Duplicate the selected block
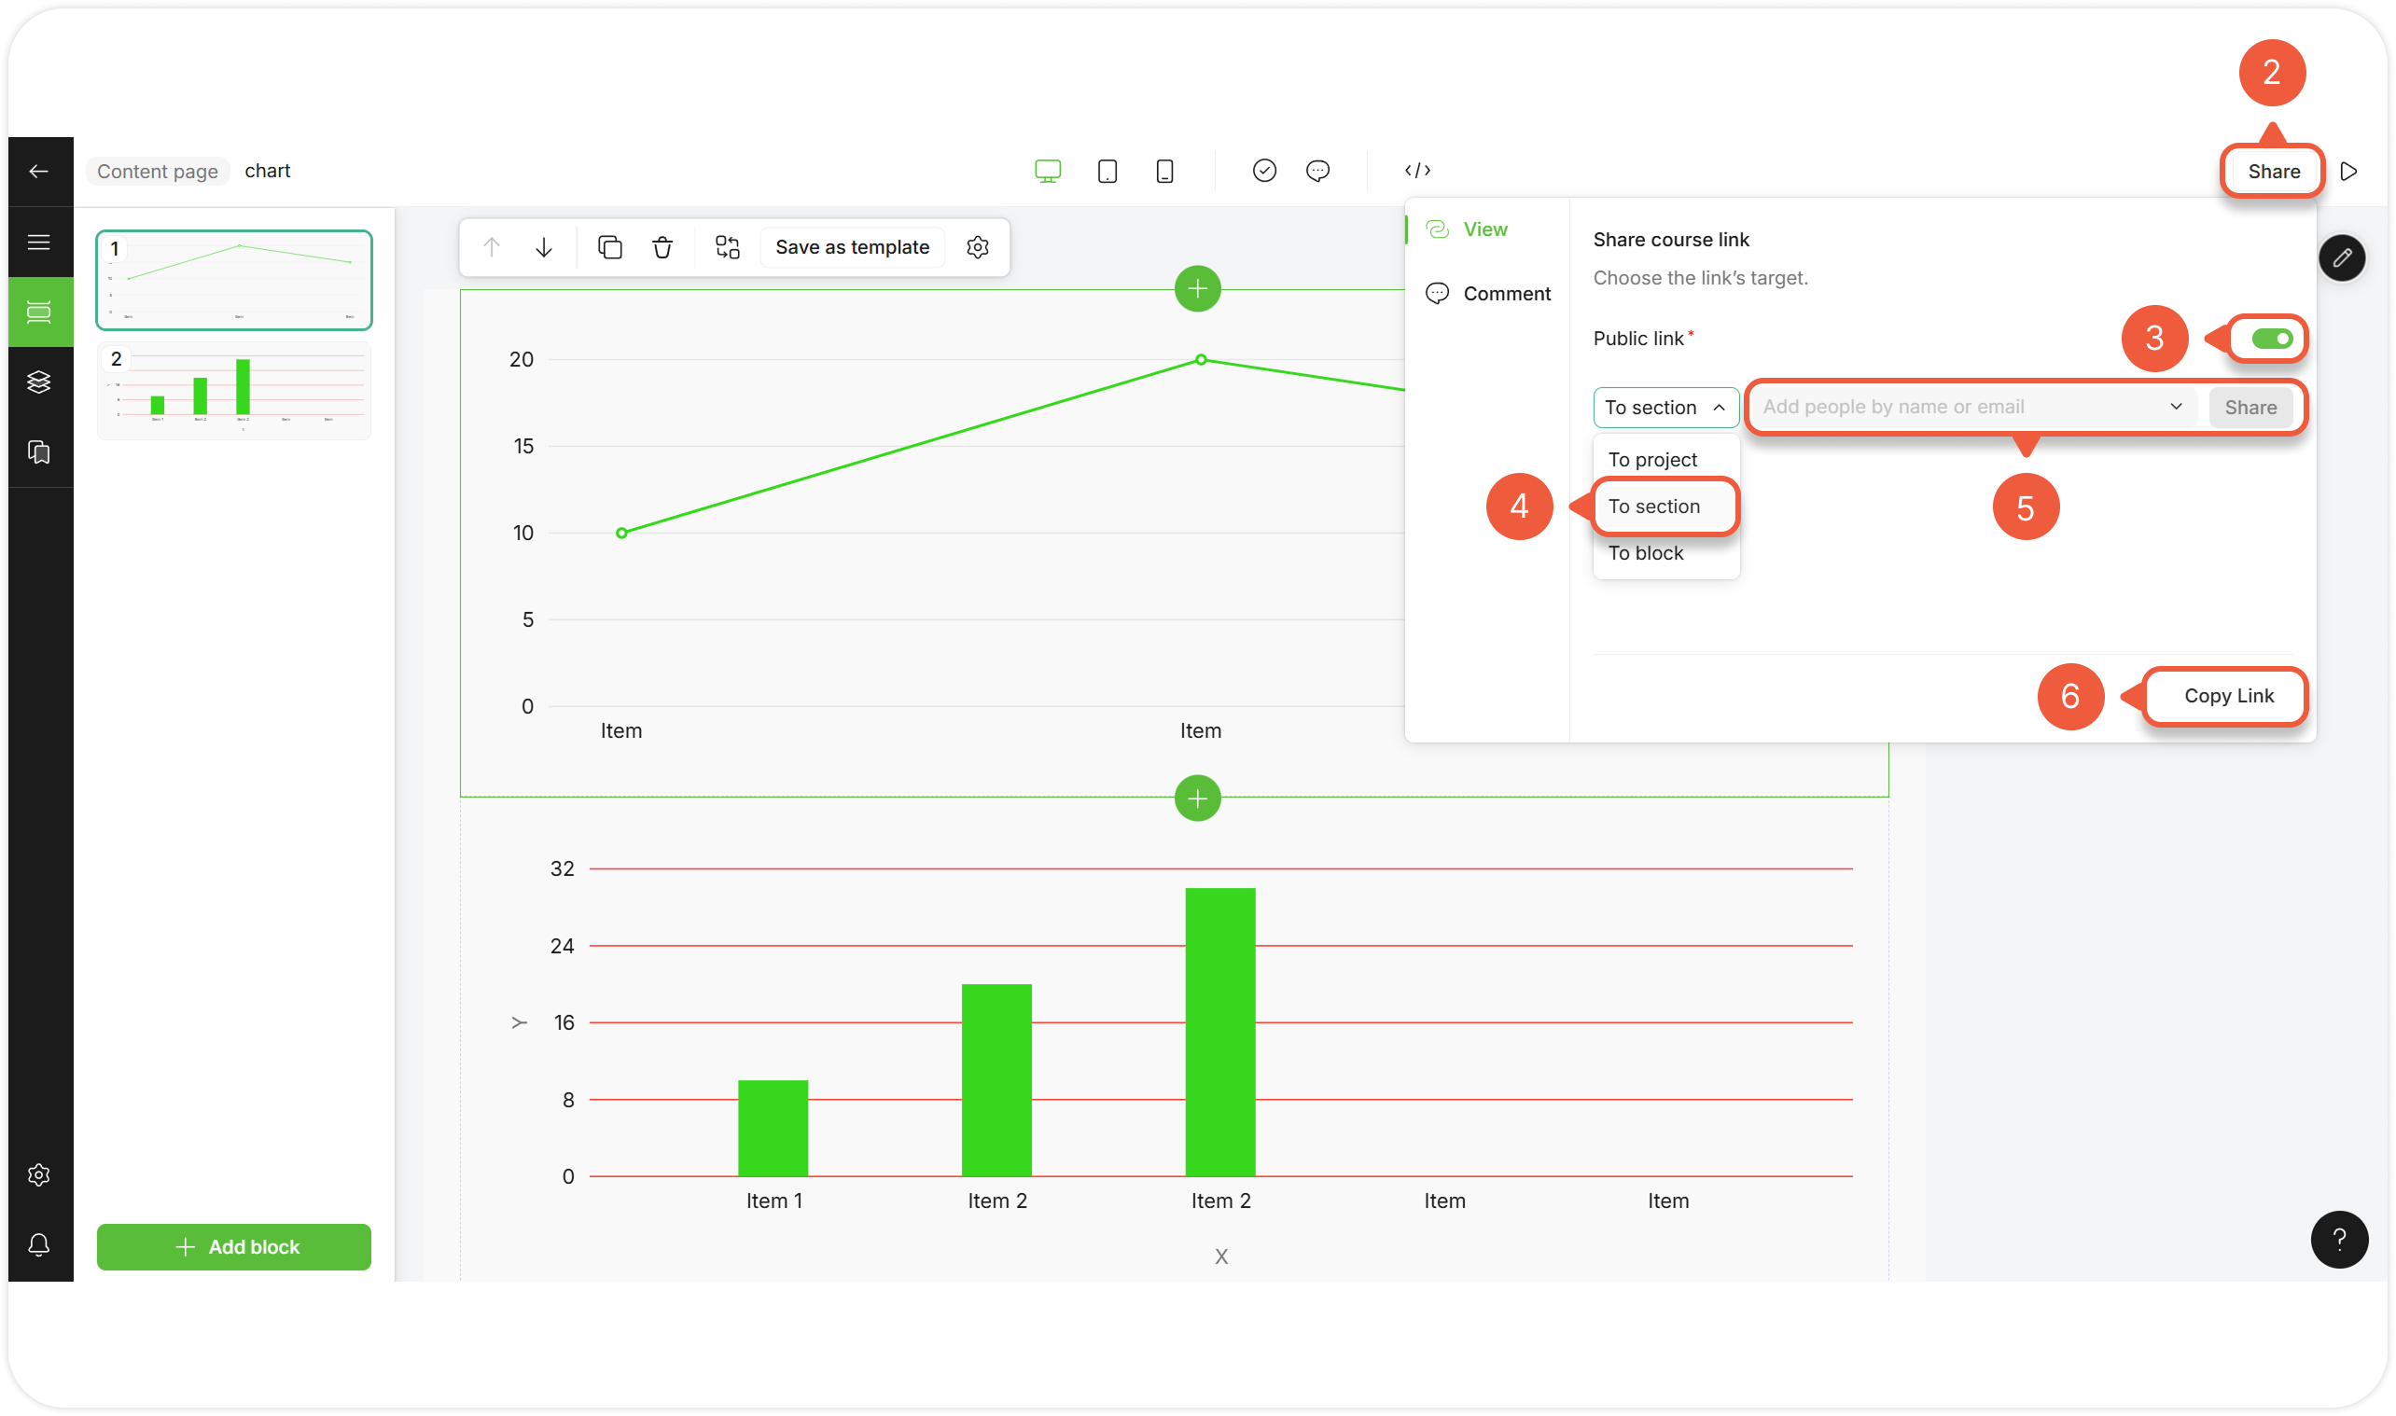 click(610, 248)
